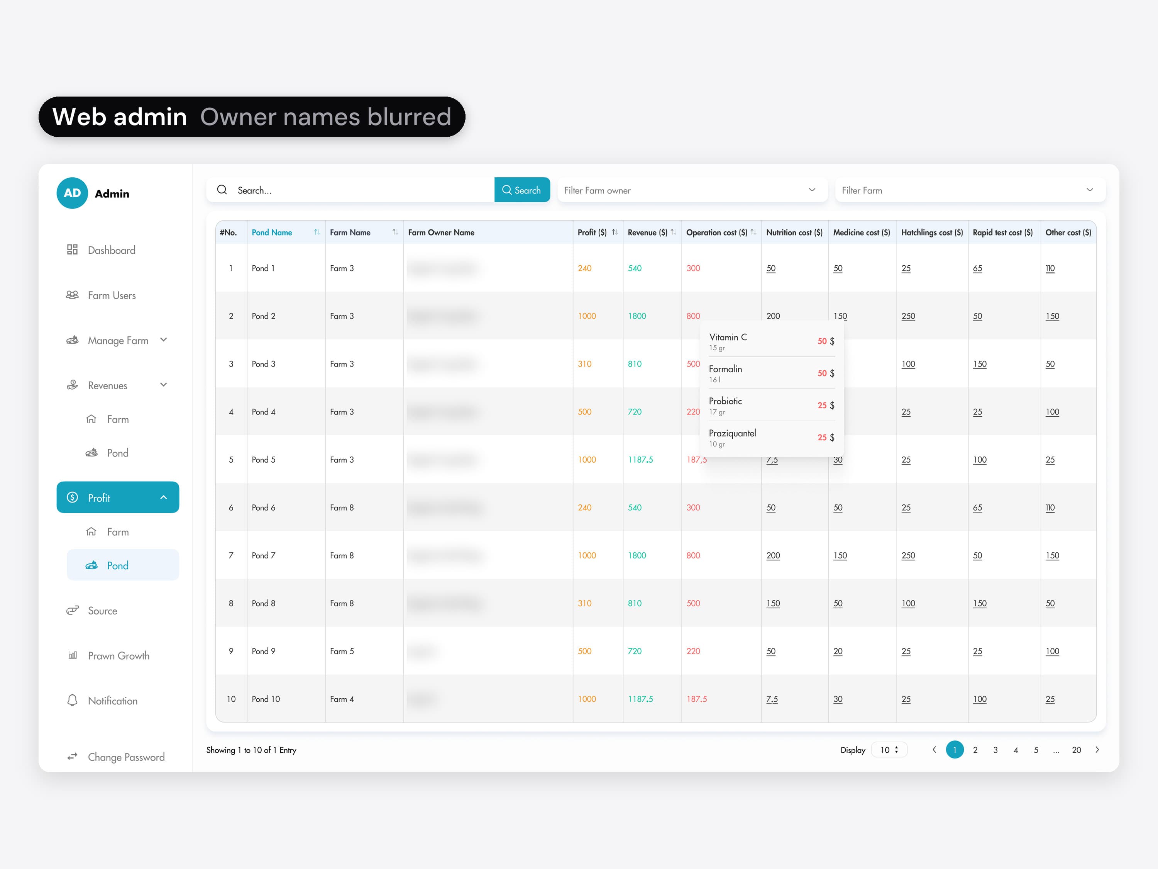
Task: Collapse the Revenues submenu chevron
Action: (163, 385)
